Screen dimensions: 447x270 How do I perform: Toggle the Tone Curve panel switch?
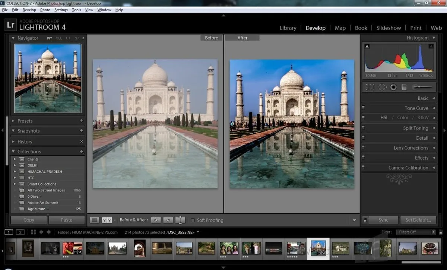(363, 108)
